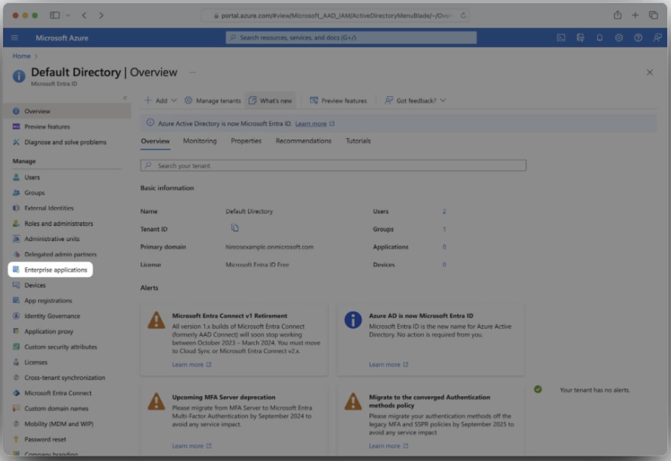The height and width of the screenshot is (461, 671).
Task: Go forward in Safari history
Action: pos(101,16)
